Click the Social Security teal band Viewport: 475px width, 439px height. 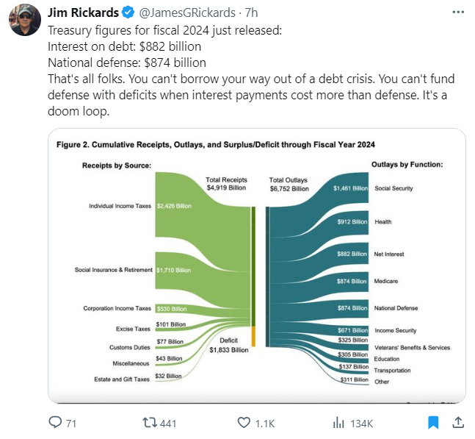(338, 188)
